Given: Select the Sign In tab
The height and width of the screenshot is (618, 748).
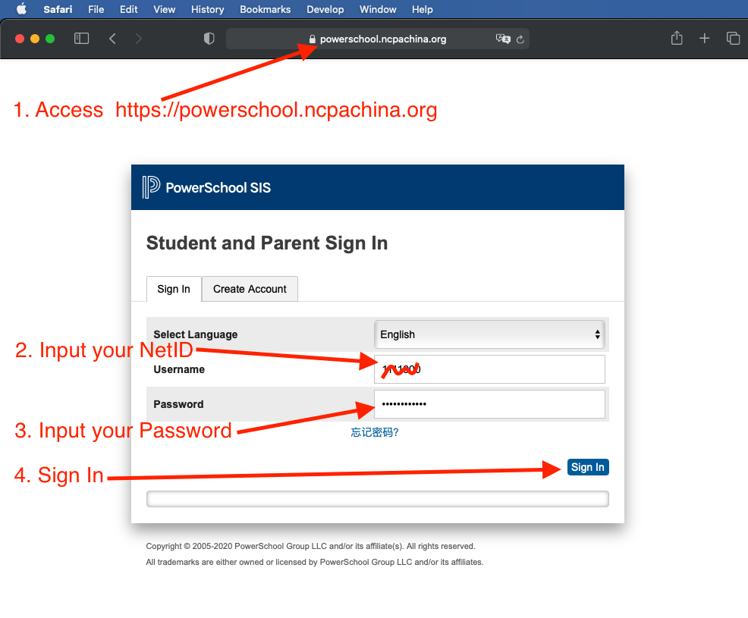Looking at the screenshot, I should tap(174, 289).
